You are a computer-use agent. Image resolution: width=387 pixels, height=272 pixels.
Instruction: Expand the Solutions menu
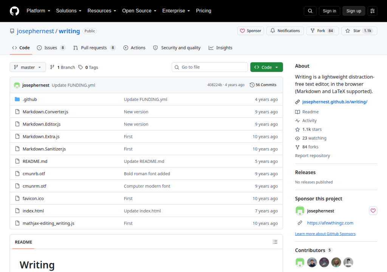[x=69, y=11]
